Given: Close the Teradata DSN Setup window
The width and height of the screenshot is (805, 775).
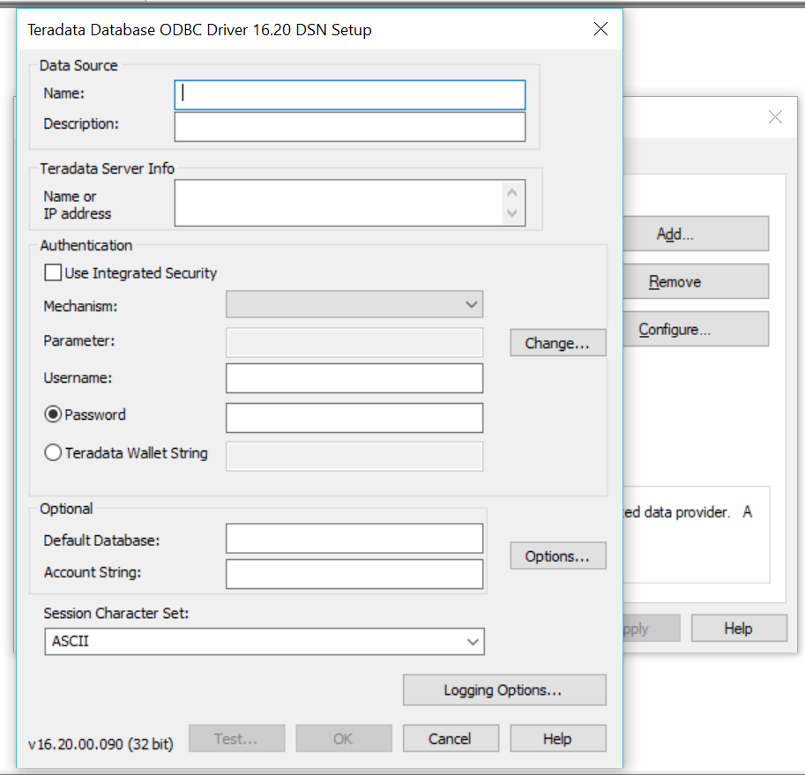Looking at the screenshot, I should click(600, 29).
